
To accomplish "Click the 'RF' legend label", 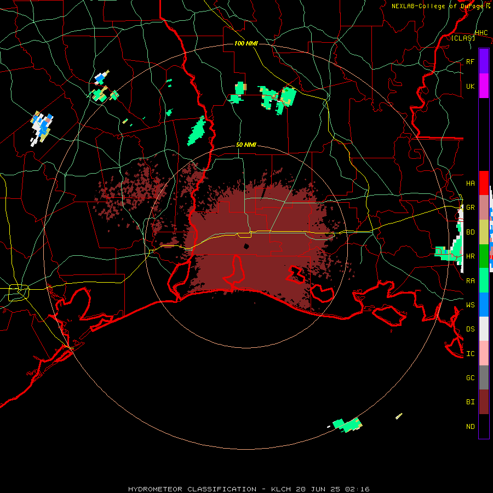I will click(x=471, y=61).
